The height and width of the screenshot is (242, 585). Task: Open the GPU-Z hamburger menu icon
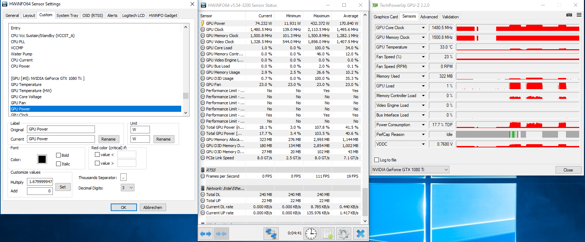tap(579, 15)
